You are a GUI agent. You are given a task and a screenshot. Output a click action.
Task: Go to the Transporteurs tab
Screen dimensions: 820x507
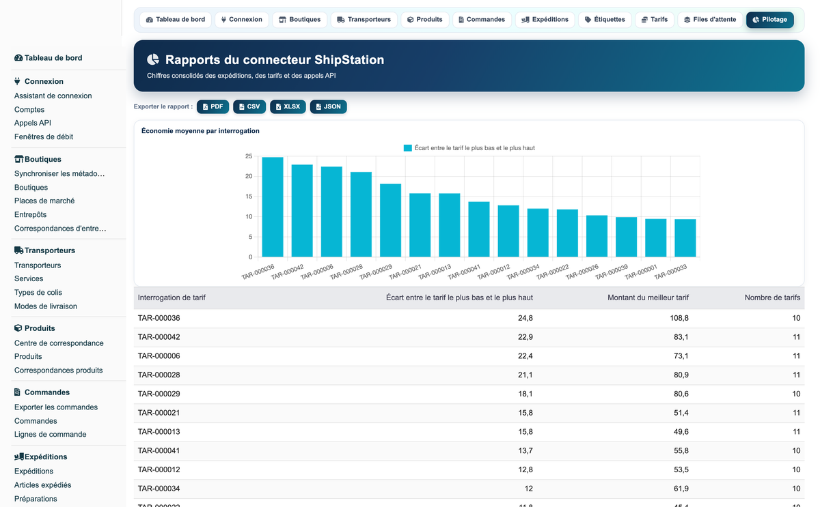364,20
